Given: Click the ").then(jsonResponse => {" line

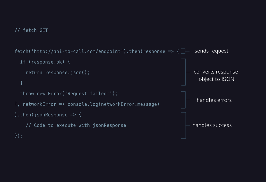Looking at the screenshot, I should (48, 115).
